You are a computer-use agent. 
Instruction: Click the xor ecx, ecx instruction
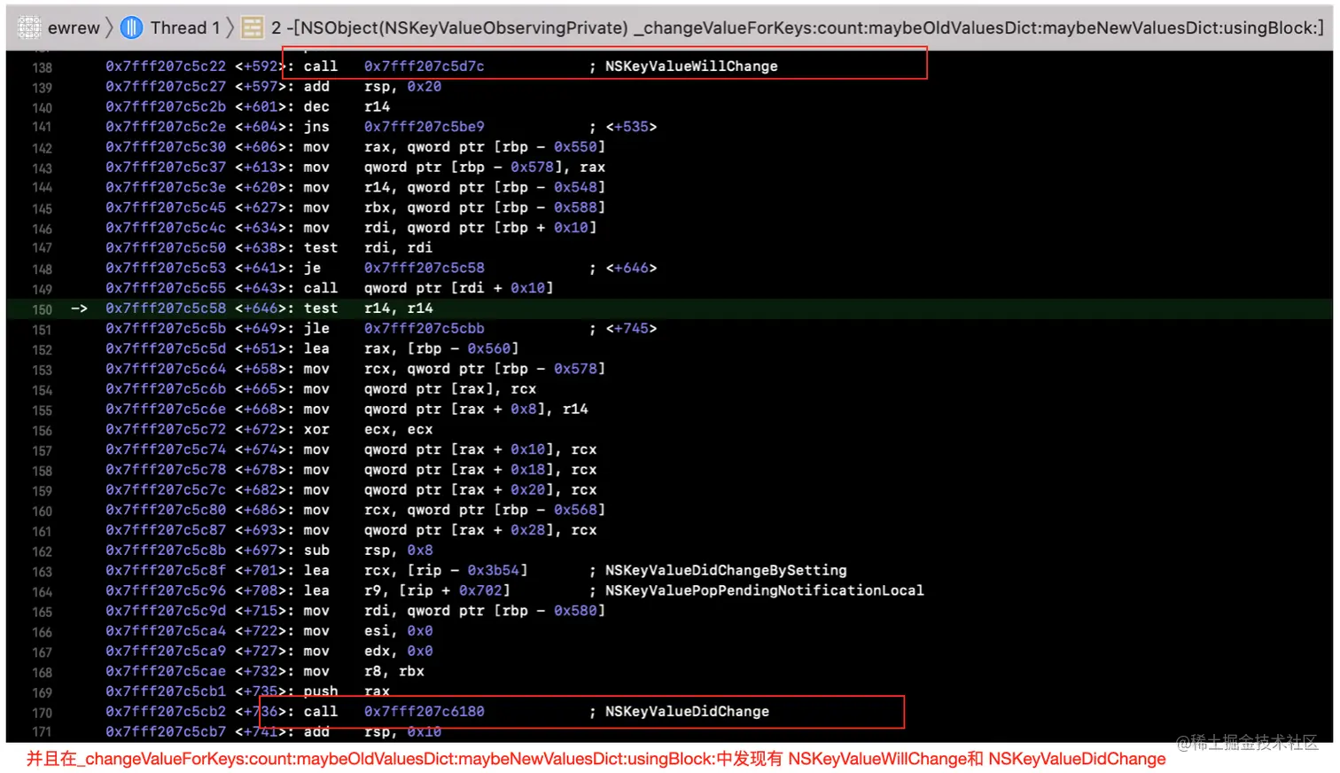[x=369, y=430]
